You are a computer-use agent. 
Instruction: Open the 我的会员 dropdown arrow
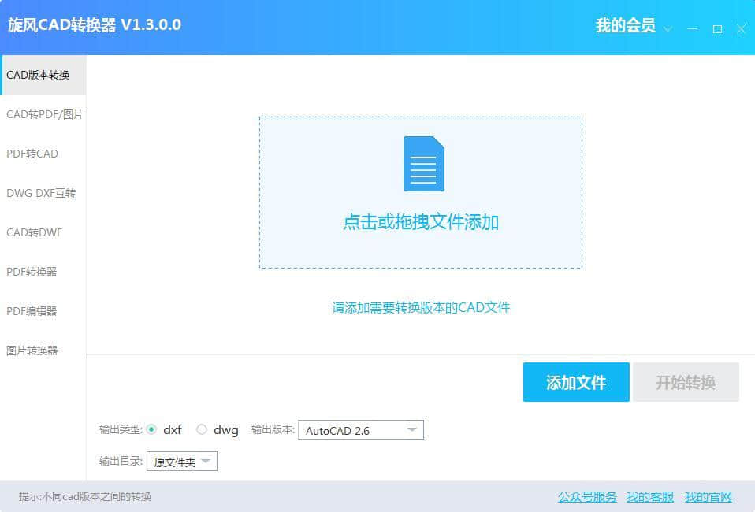pyautogui.click(x=668, y=28)
